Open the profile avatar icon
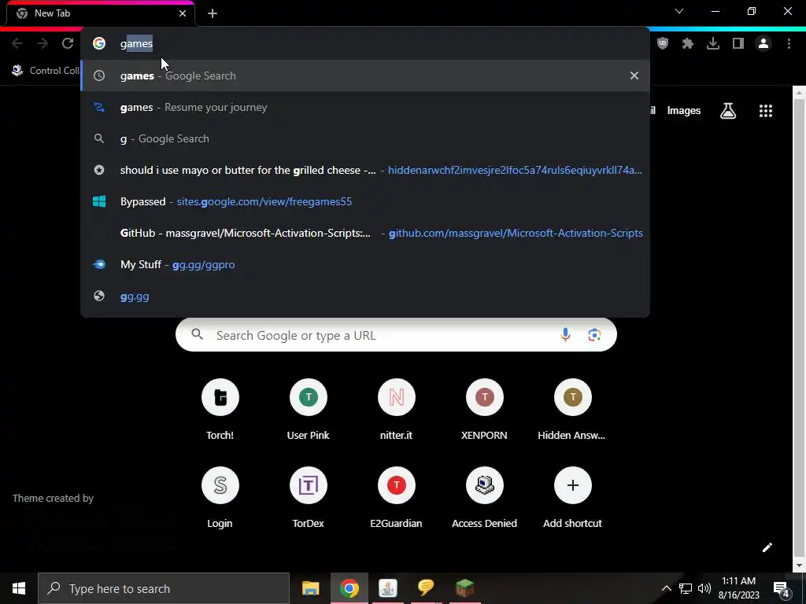The image size is (806, 604). tap(763, 44)
